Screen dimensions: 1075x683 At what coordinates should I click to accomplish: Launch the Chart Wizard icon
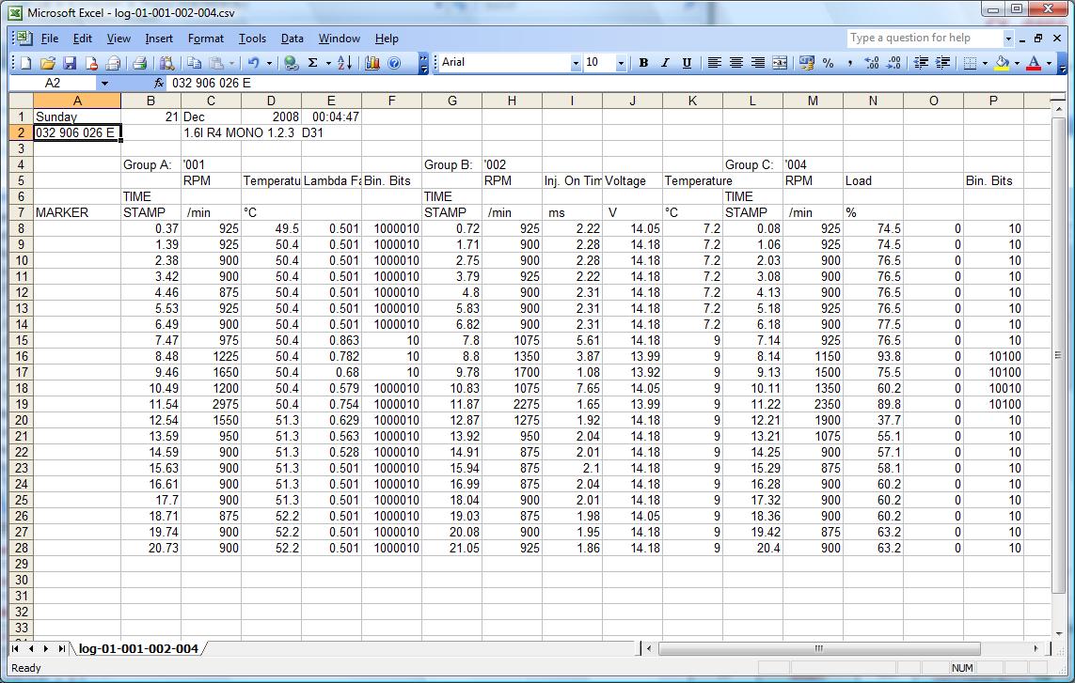point(372,63)
